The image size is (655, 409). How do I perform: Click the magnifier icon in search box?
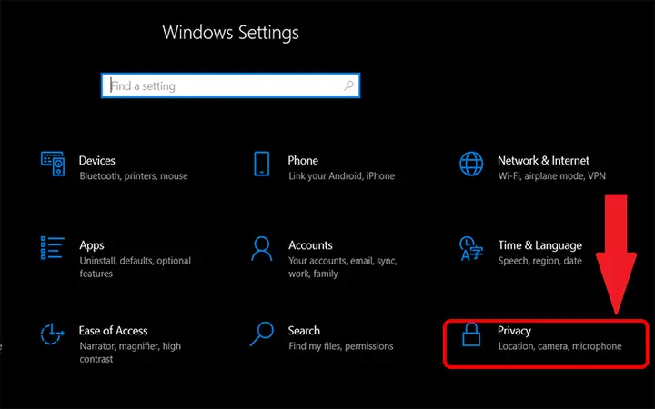(x=348, y=85)
